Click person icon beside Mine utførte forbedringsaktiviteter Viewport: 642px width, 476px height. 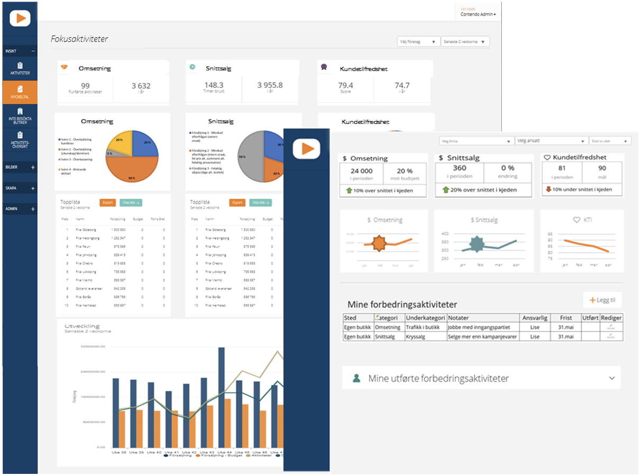coord(357,378)
